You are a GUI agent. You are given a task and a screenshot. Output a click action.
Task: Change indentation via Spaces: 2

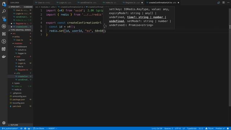click(169, 129)
